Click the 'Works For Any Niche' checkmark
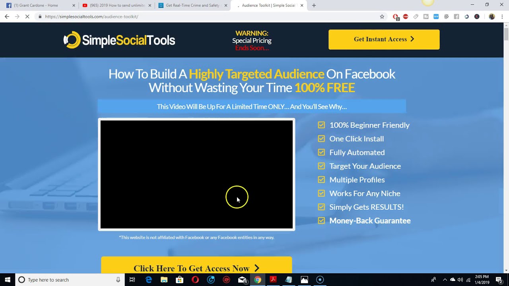 321,193
